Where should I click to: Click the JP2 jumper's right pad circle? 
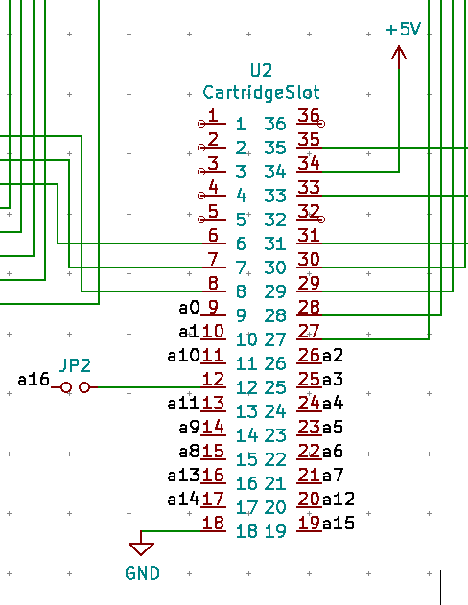pyautogui.click(x=84, y=387)
